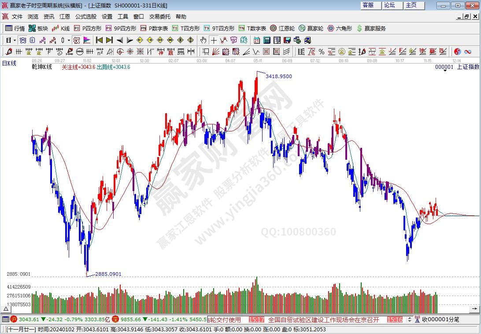Click the calculator icon in toolbar
This screenshot has height=334, width=481.
[267, 40]
